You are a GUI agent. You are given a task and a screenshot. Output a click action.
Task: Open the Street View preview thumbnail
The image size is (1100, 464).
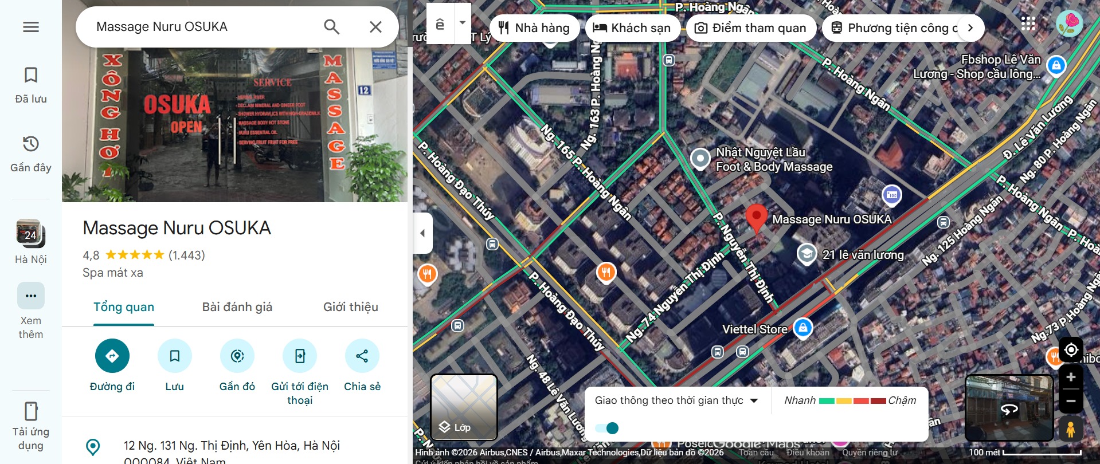(x=1009, y=407)
